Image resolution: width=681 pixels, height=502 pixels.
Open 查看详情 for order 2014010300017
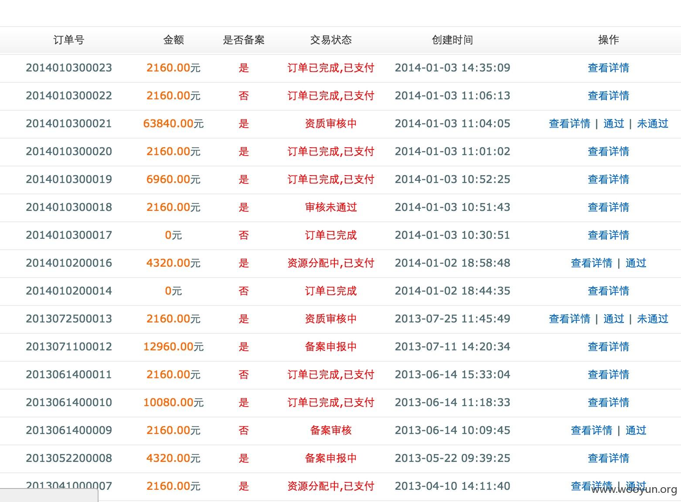[608, 235]
